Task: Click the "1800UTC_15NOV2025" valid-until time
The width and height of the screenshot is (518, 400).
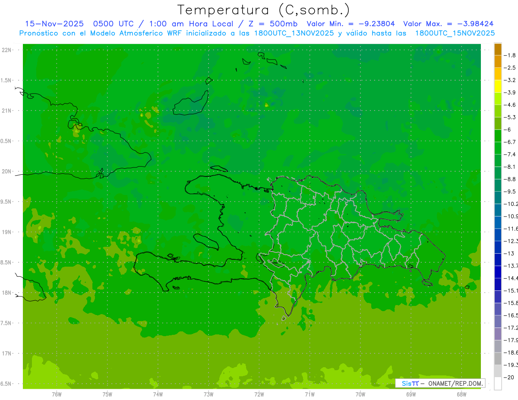Action: [x=455, y=33]
